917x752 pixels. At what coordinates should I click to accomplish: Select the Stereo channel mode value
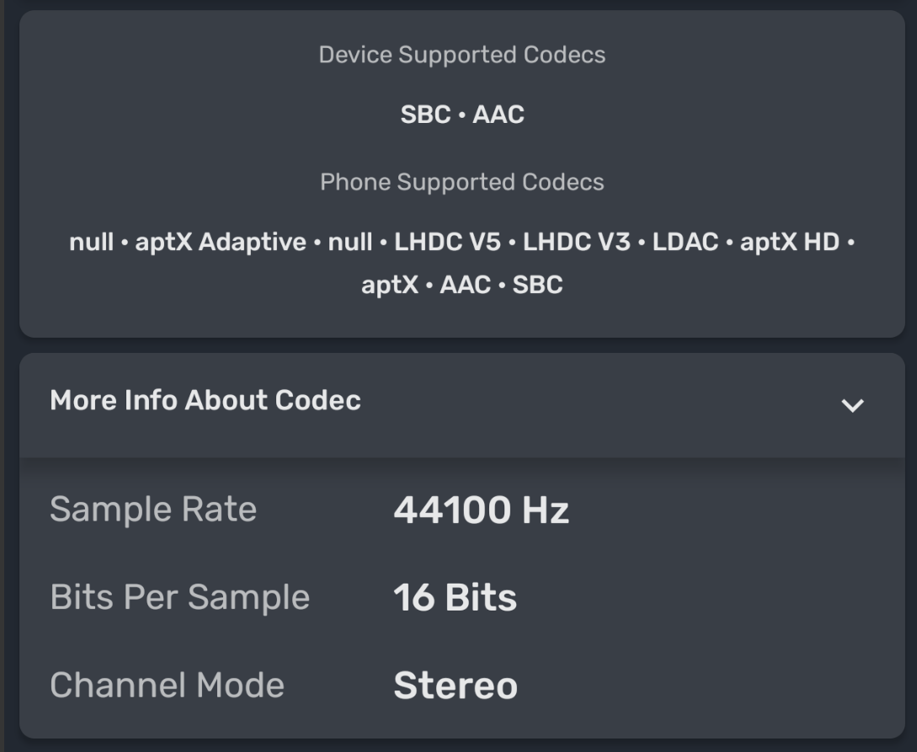click(455, 685)
